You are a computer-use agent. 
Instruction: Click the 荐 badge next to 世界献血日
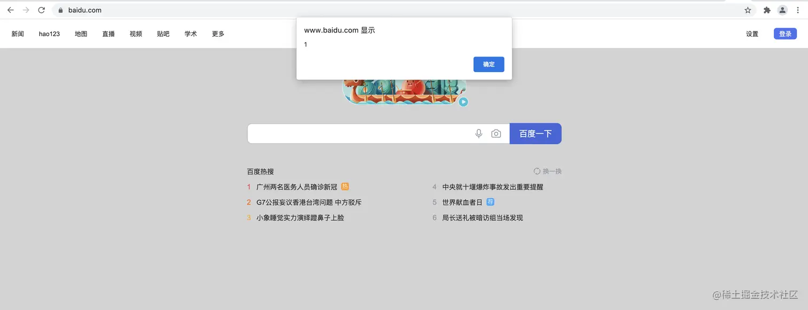[x=490, y=202]
